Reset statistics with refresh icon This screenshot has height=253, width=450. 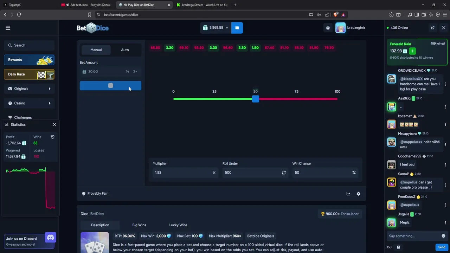click(52, 137)
